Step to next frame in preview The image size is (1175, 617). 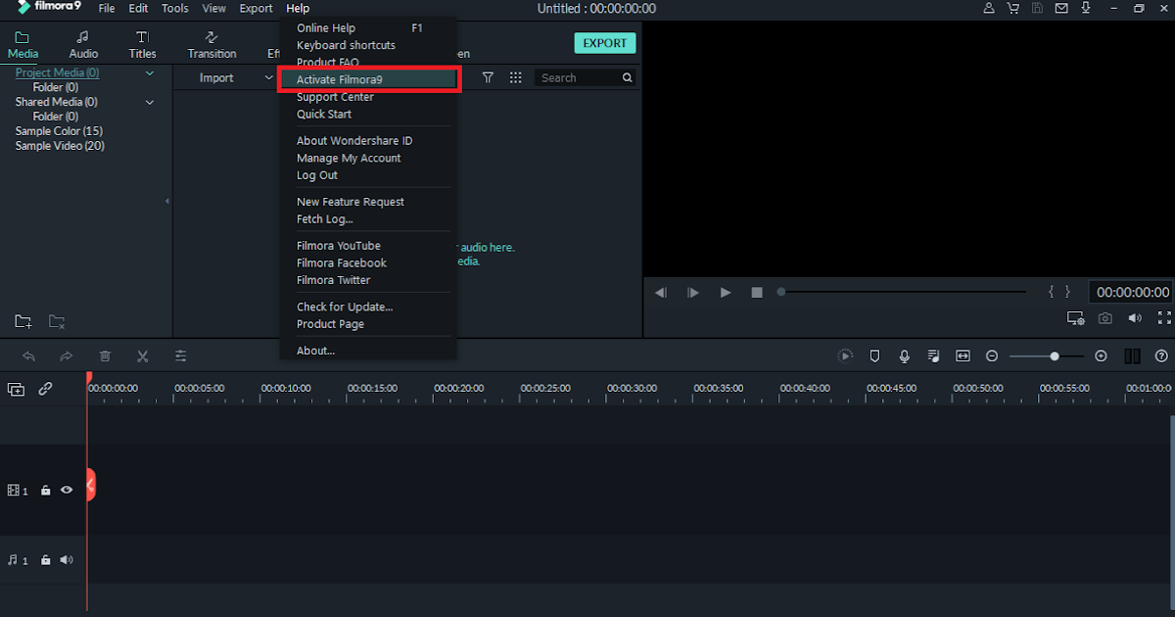693,292
